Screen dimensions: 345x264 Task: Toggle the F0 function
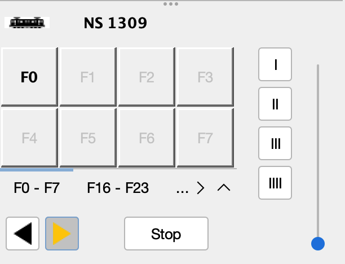(x=29, y=77)
